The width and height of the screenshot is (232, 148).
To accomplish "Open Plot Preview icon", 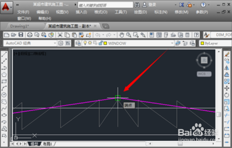I will click(37, 35).
